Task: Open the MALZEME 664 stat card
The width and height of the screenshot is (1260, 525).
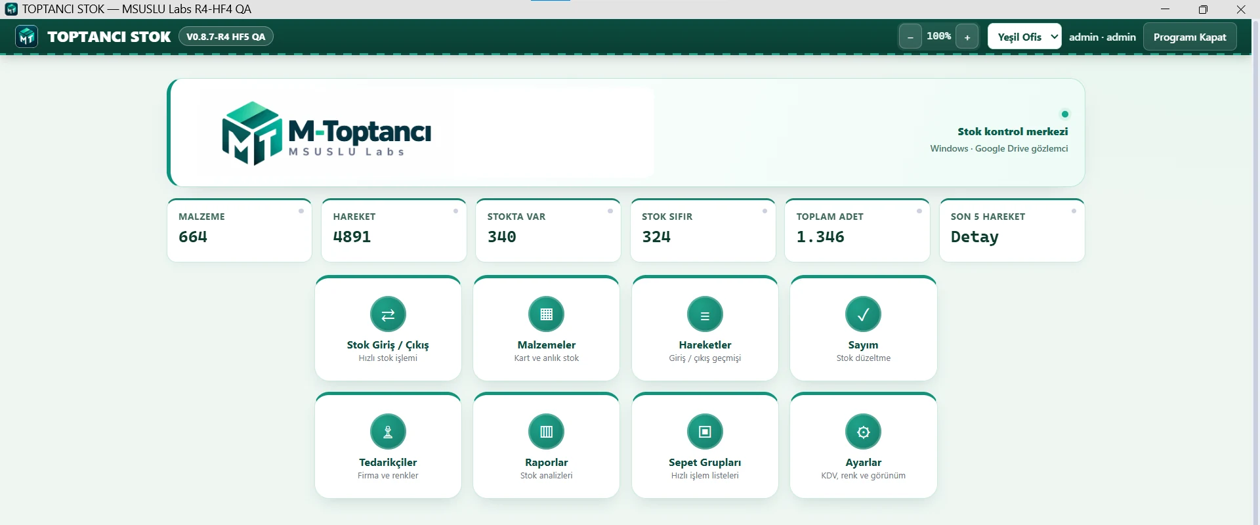Action: click(240, 230)
